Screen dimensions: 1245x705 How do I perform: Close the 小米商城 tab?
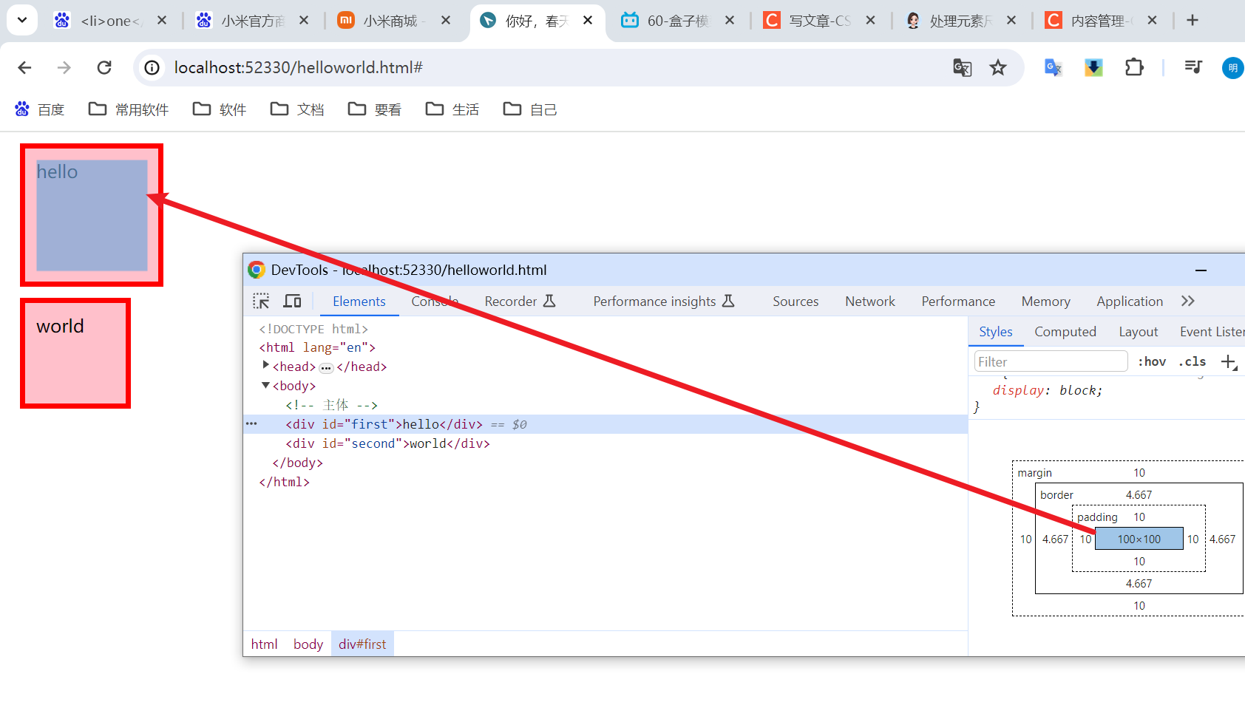click(x=446, y=21)
